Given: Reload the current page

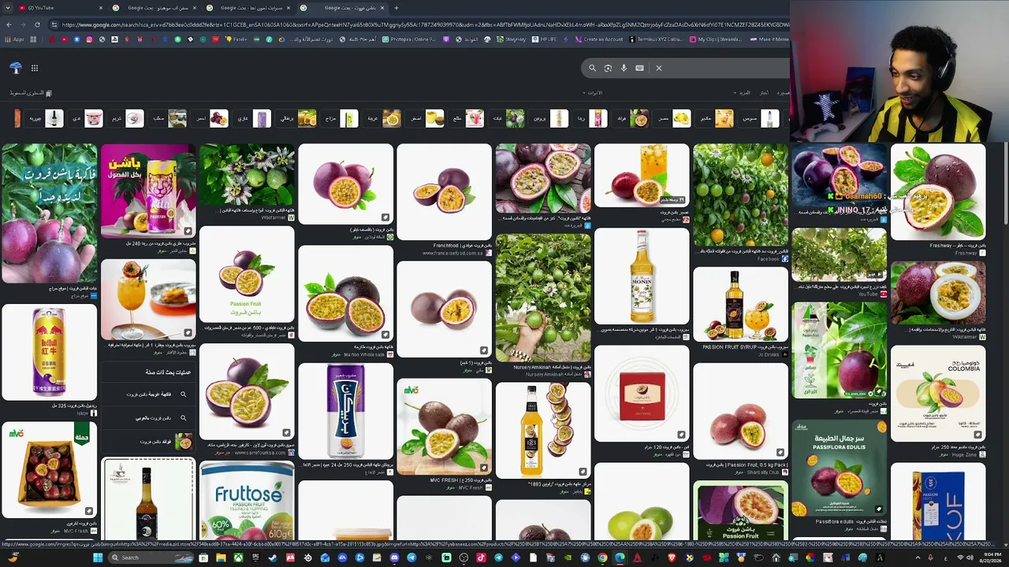Looking at the screenshot, I should 37,24.
